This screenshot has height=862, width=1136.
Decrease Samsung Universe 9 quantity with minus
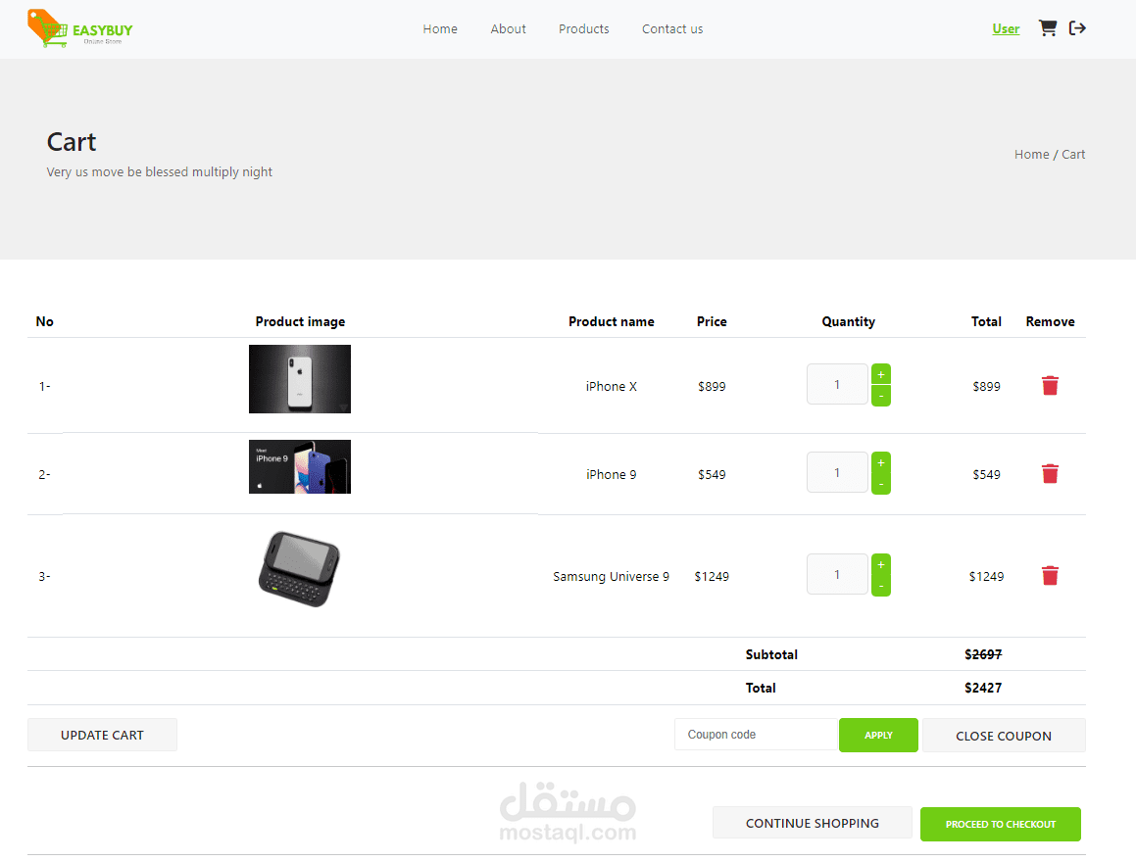pos(881,586)
